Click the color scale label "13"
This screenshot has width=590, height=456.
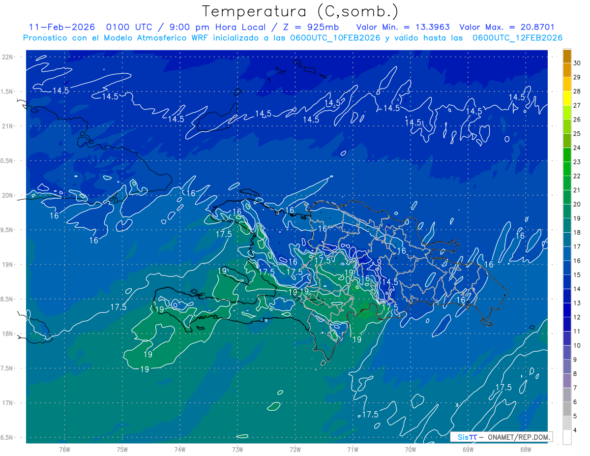click(x=577, y=304)
